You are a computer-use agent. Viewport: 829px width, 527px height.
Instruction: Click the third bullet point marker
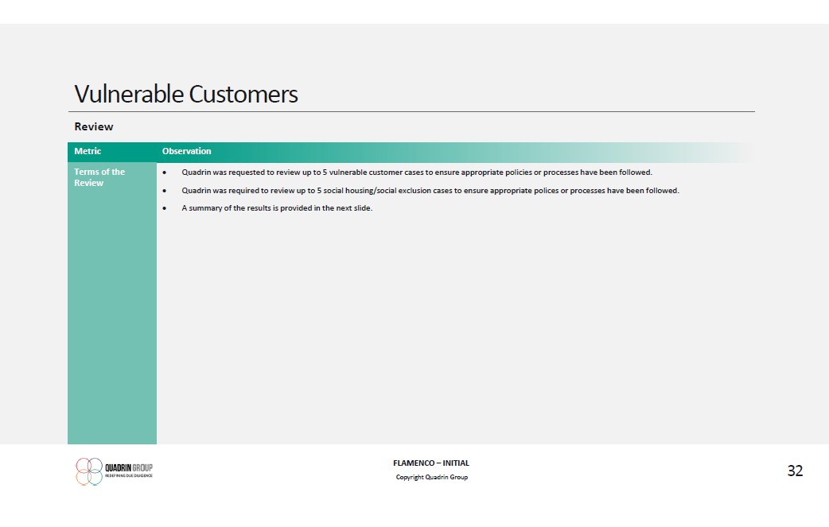pyautogui.click(x=164, y=208)
